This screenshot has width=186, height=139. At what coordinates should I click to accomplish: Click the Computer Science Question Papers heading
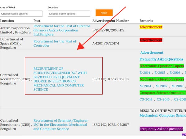tap(163, 93)
